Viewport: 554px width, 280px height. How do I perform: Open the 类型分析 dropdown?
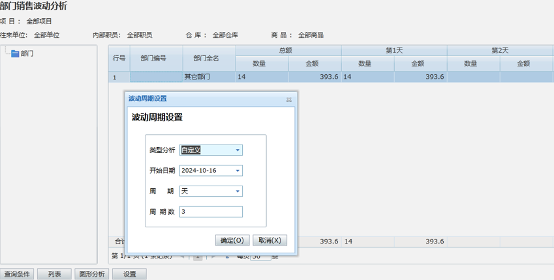click(238, 150)
